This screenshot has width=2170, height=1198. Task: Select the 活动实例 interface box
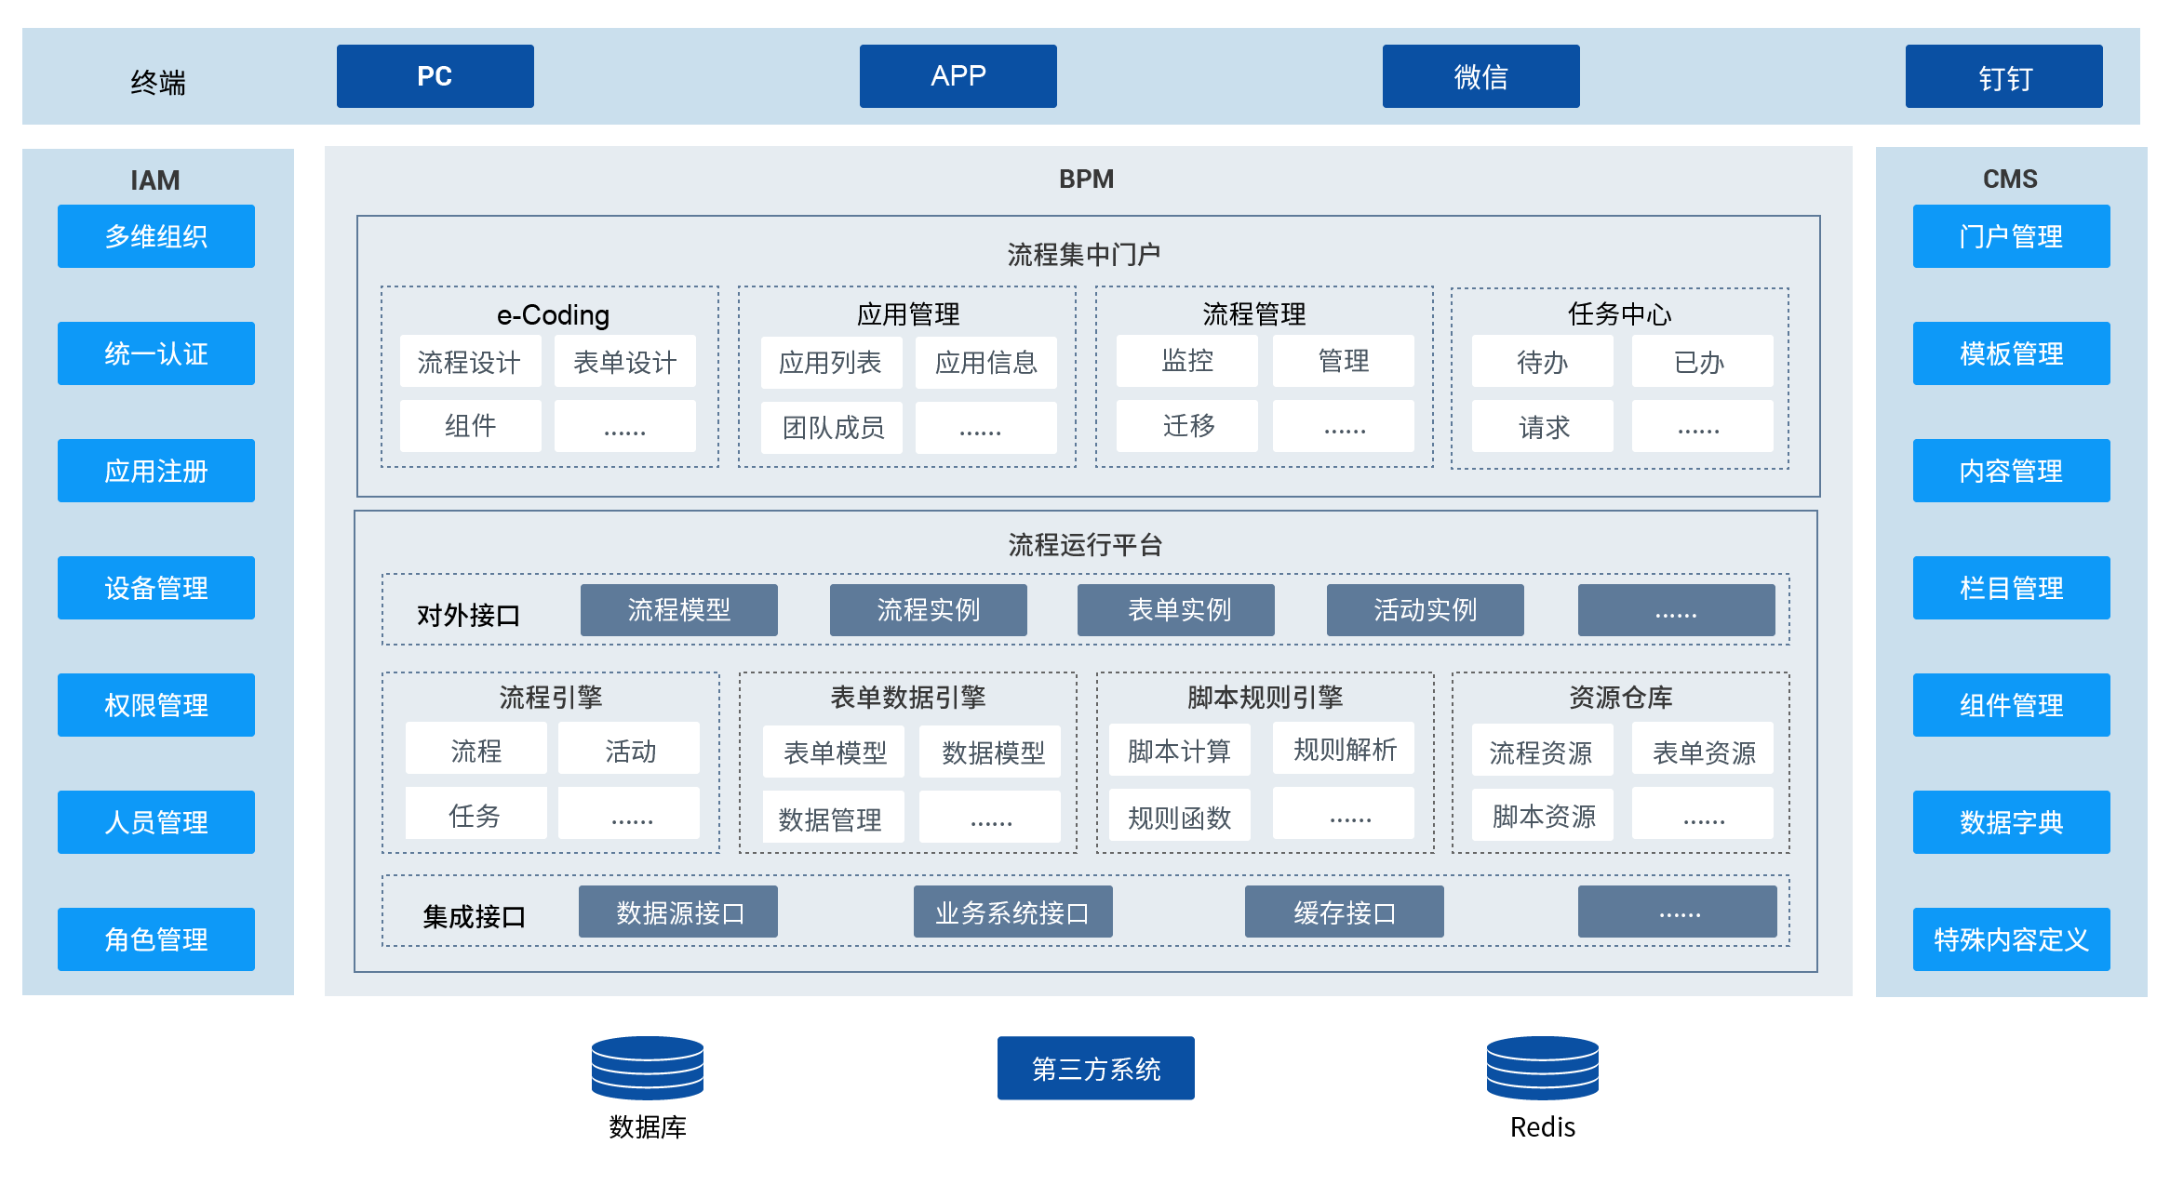tap(1426, 610)
